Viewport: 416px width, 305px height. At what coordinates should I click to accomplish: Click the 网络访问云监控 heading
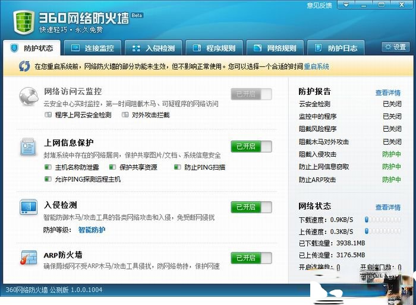click(x=73, y=92)
